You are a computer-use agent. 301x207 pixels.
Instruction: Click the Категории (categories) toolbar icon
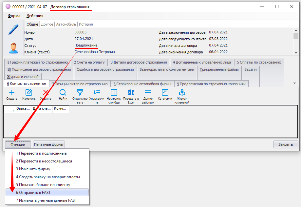(x=165, y=93)
